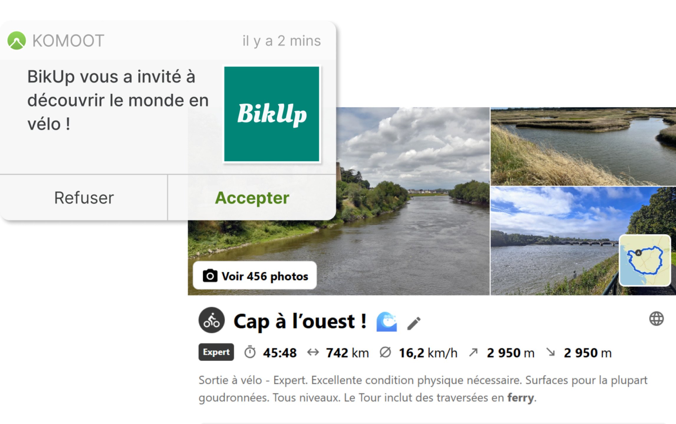Open the large river photo
The image size is (676, 424).
[x=413, y=236]
